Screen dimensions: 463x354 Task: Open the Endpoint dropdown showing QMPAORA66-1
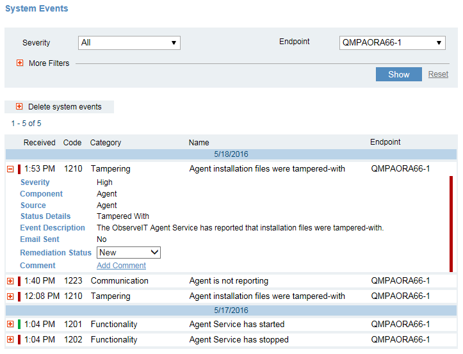click(x=392, y=43)
